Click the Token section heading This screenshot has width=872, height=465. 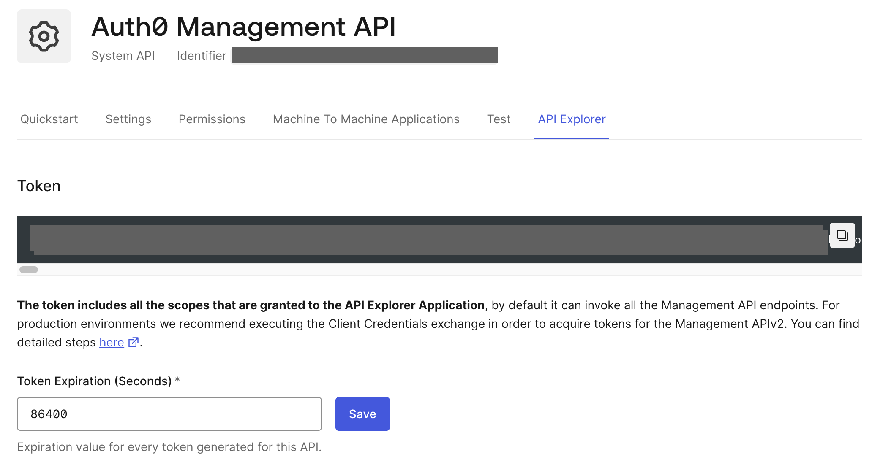tap(39, 186)
